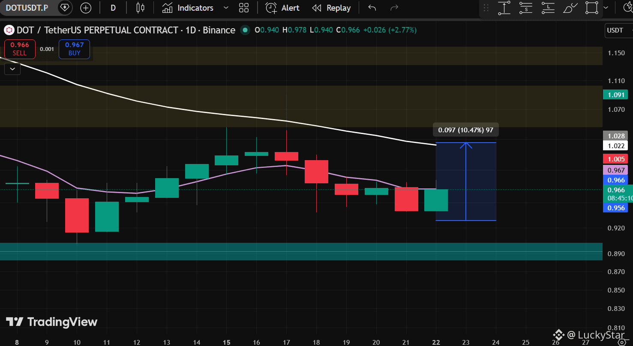
Task: Click date 22 on the time axis
Action: click(x=436, y=342)
